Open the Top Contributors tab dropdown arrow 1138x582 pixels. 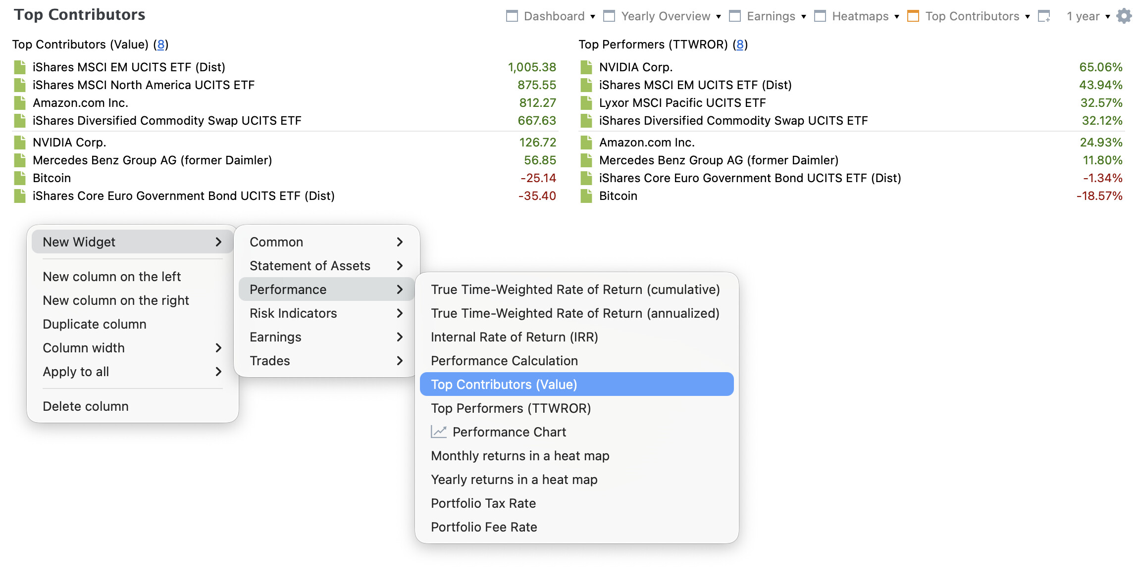point(1028,17)
